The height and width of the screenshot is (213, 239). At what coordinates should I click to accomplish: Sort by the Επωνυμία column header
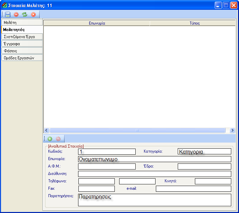(x=97, y=23)
